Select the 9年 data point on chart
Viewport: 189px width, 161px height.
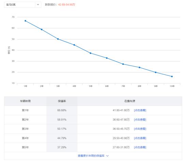pyautogui.click(x=156, y=72)
